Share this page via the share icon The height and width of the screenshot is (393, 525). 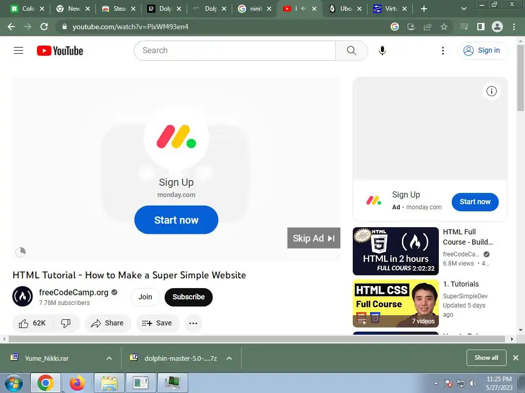(428, 27)
